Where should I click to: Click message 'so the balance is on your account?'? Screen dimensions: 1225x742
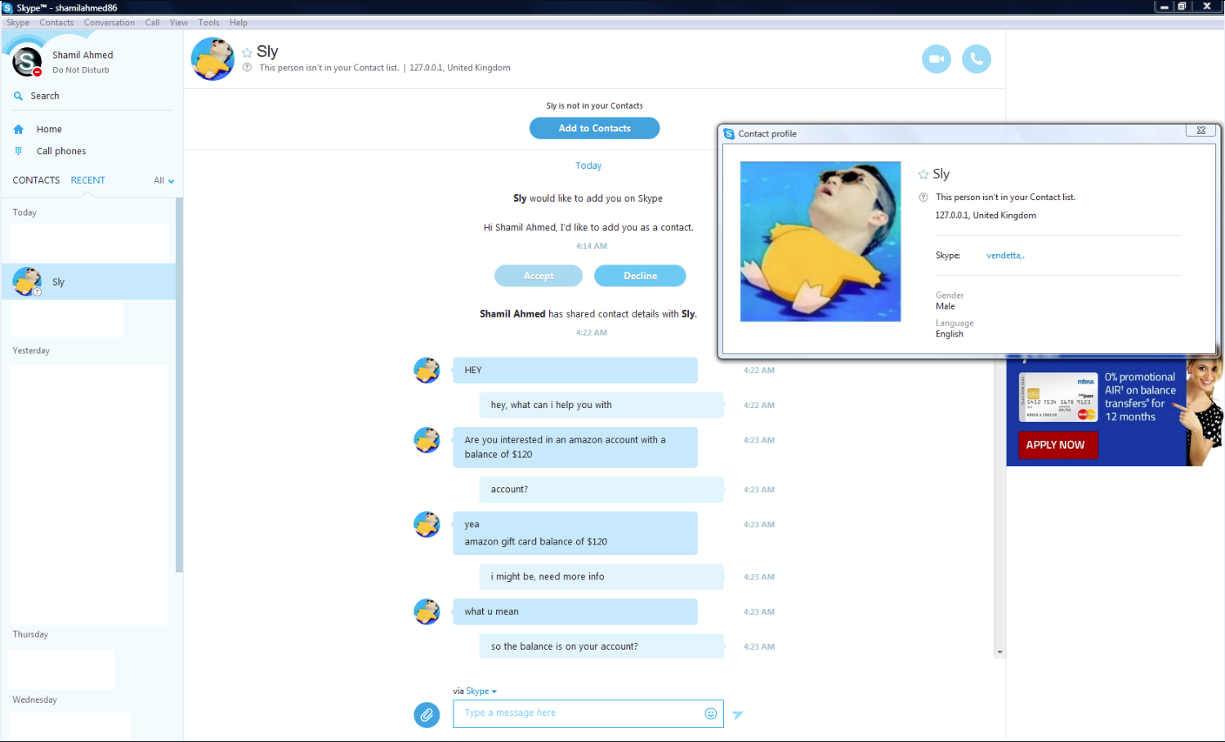click(x=601, y=646)
